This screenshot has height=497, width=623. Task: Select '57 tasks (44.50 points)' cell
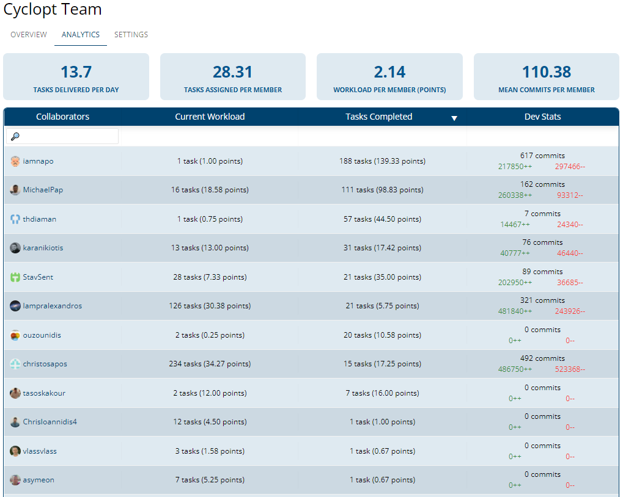point(382,219)
